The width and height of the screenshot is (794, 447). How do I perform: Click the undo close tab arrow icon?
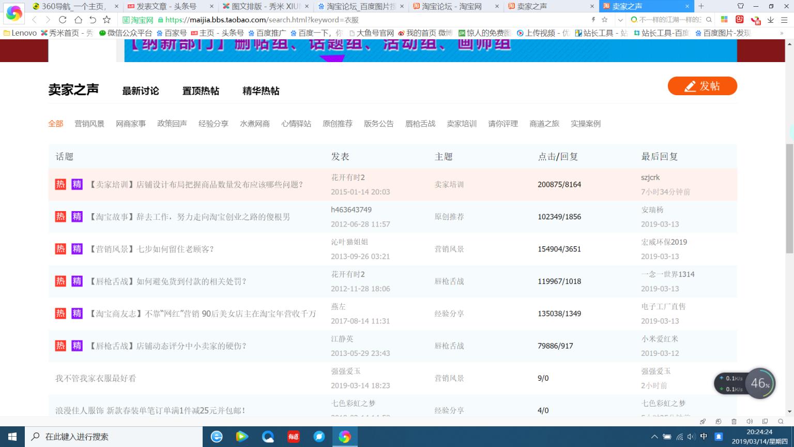point(93,20)
